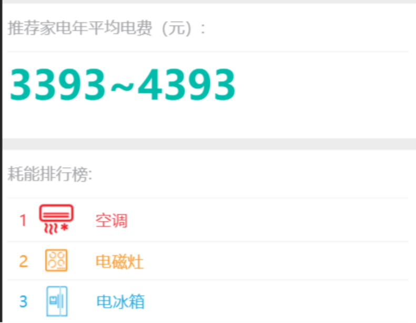Click the upper estimate figure 4393
The height and width of the screenshot is (323, 416).
click(x=187, y=85)
